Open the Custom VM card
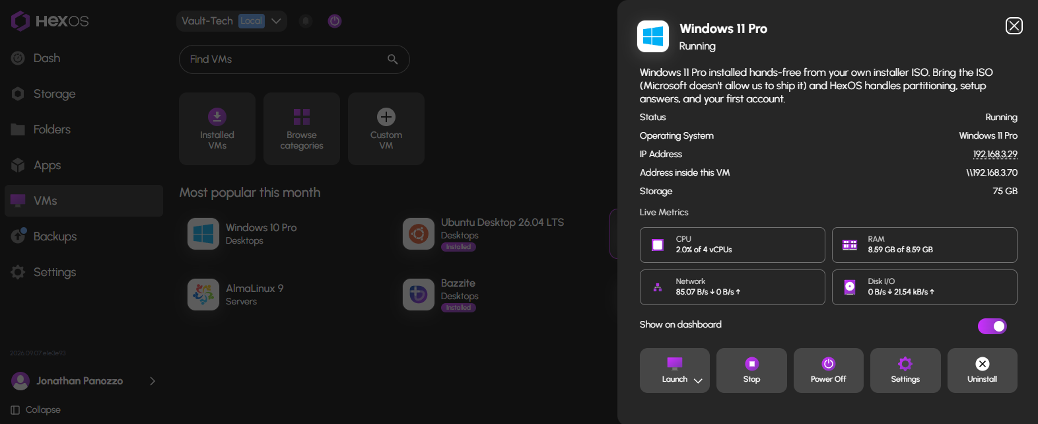The image size is (1038, 424). click(x=386, y=129)
